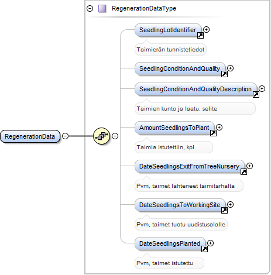Follow reference arrow on SeedlingLotIdentifier

tap(200, 35)
